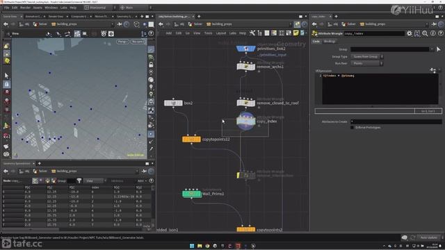The height and width of the screenshot is (250, 445).
Task: Toggle the parameter pane pin button
Action: coord(434,24)
